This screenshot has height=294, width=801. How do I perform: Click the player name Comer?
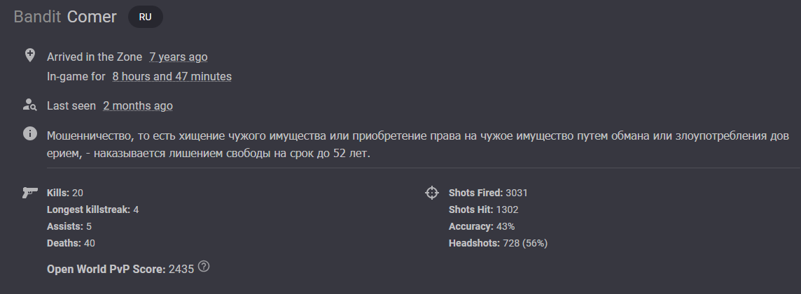coord(92,17)
